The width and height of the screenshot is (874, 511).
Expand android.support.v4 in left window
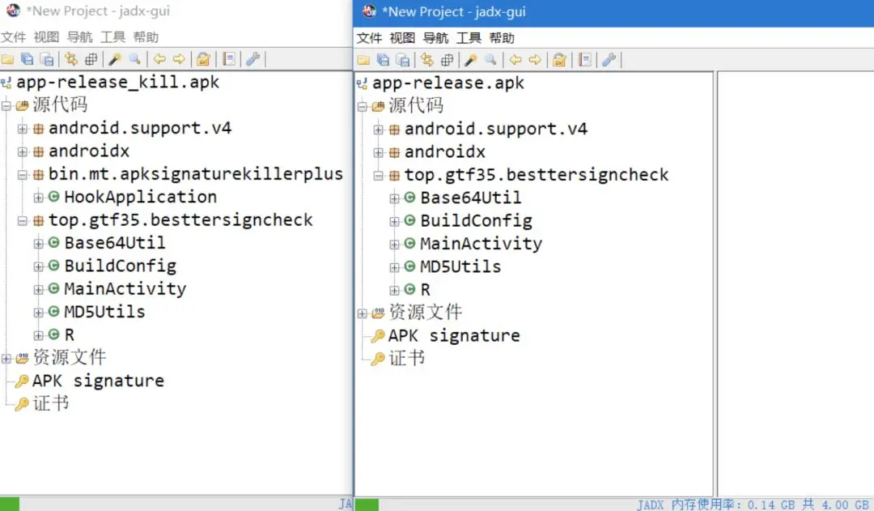pos(23,129)
